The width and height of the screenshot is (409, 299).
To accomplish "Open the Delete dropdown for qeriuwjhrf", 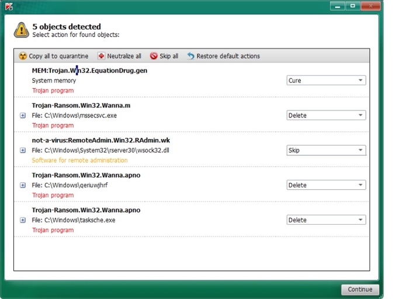I will click(x=326, y=185).
